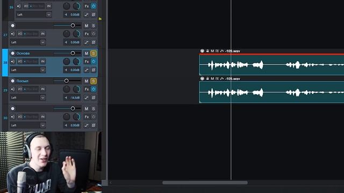The height and width of the screenshot is (193, 344).
Task: Toggle effects power on track 26
Action: click(94, 6)
